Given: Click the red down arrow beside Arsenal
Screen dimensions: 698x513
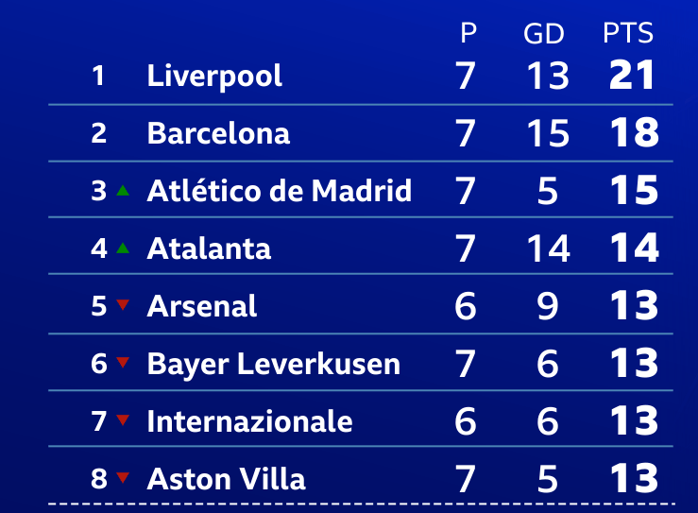Looking at the screenshot, I should point(122,305).
